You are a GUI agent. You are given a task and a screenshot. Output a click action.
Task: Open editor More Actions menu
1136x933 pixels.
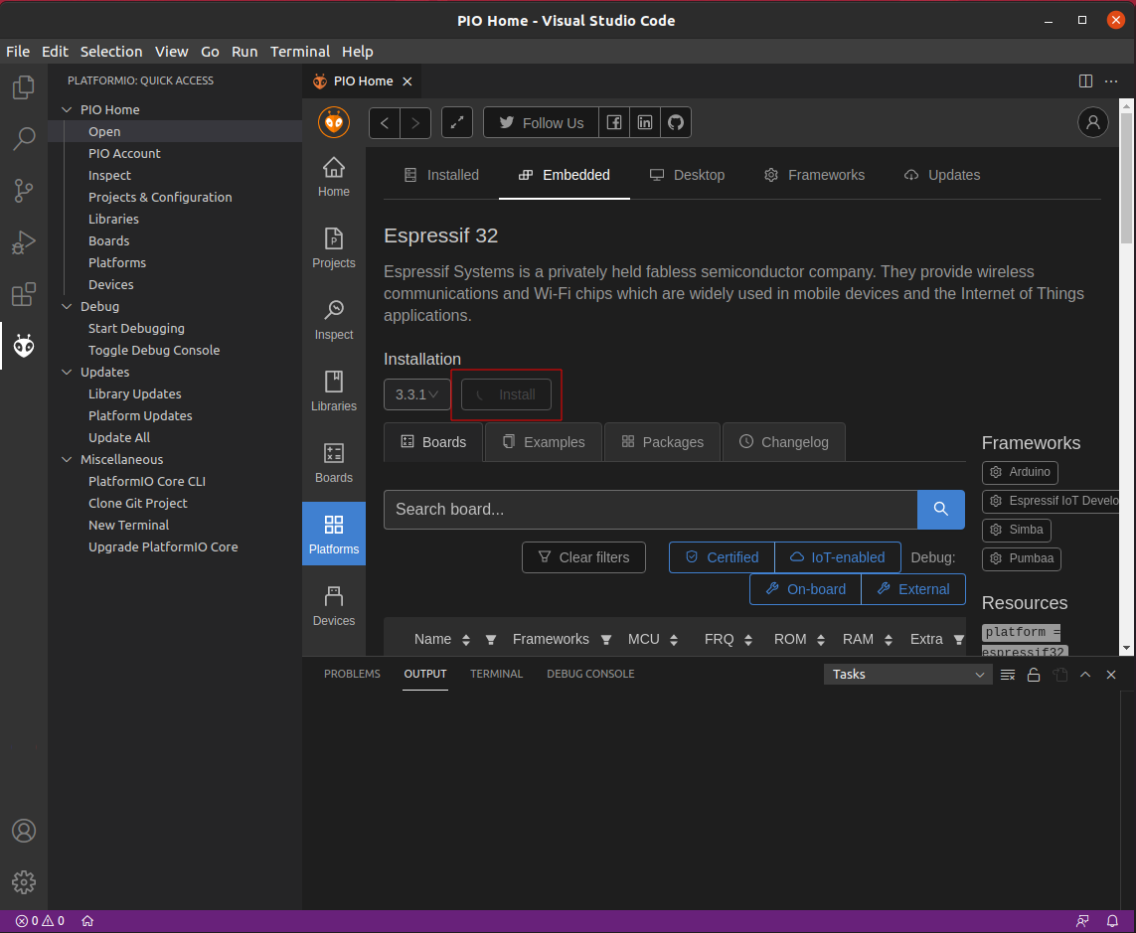(x=1111, y=81)
